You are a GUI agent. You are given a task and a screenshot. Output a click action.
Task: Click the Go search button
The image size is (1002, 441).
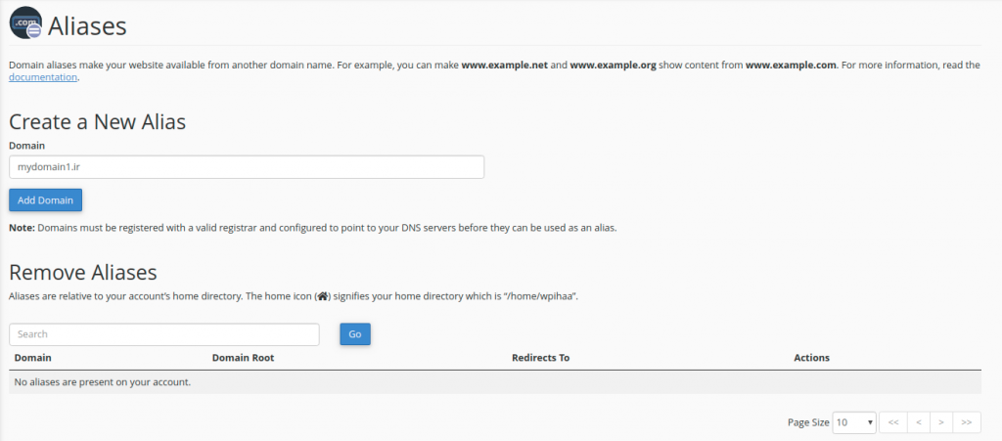(355, 334)
